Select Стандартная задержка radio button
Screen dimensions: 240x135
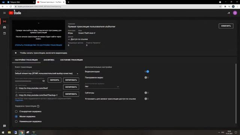point(16,111)
